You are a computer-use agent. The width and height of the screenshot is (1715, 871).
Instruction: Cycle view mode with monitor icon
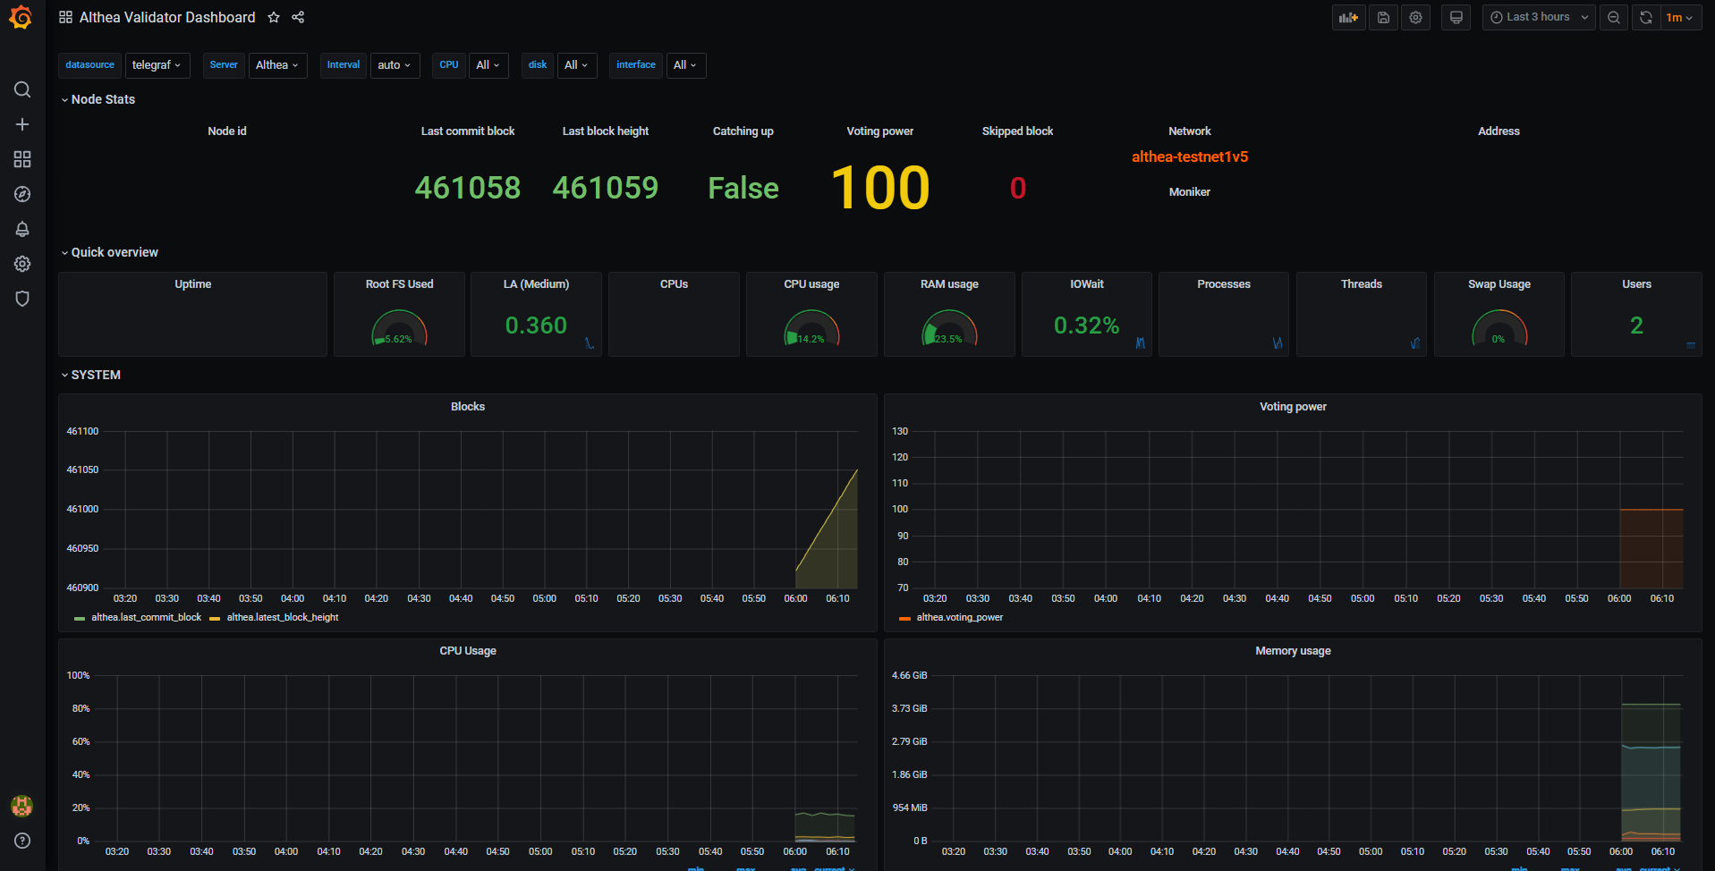[x=1456, y=17]
